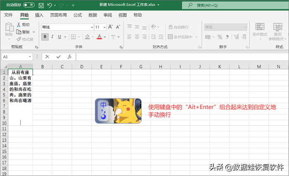This screenshot has width=289, height=176.
Task: Expand the Font group dialog launcher
Action: tap(121, 47)
